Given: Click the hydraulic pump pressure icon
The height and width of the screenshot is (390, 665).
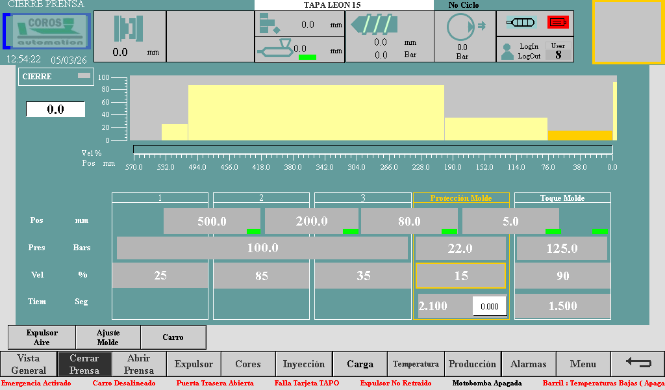Looking at the screenshot, I should tap(464, 28).
